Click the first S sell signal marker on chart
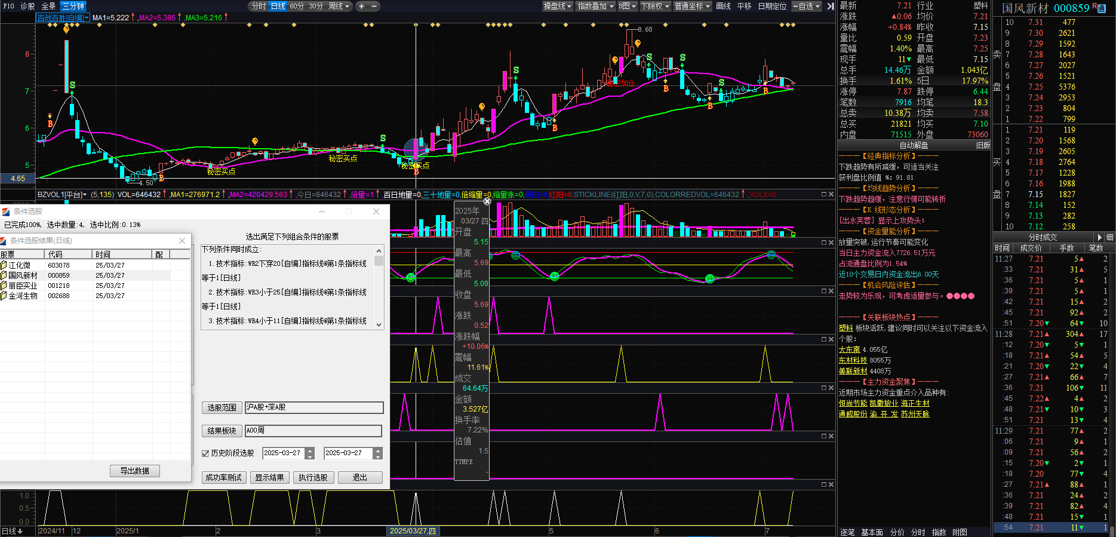 point(72,85)
